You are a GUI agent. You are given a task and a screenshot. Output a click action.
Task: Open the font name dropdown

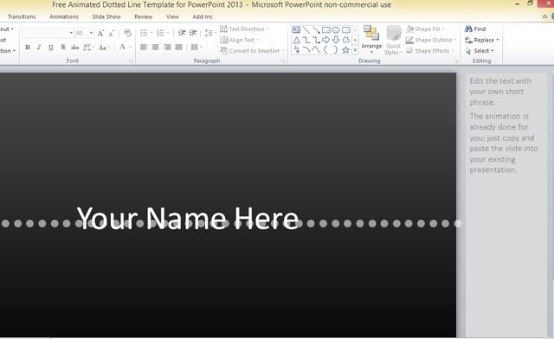pyautogui.click(x=71, y=33)
